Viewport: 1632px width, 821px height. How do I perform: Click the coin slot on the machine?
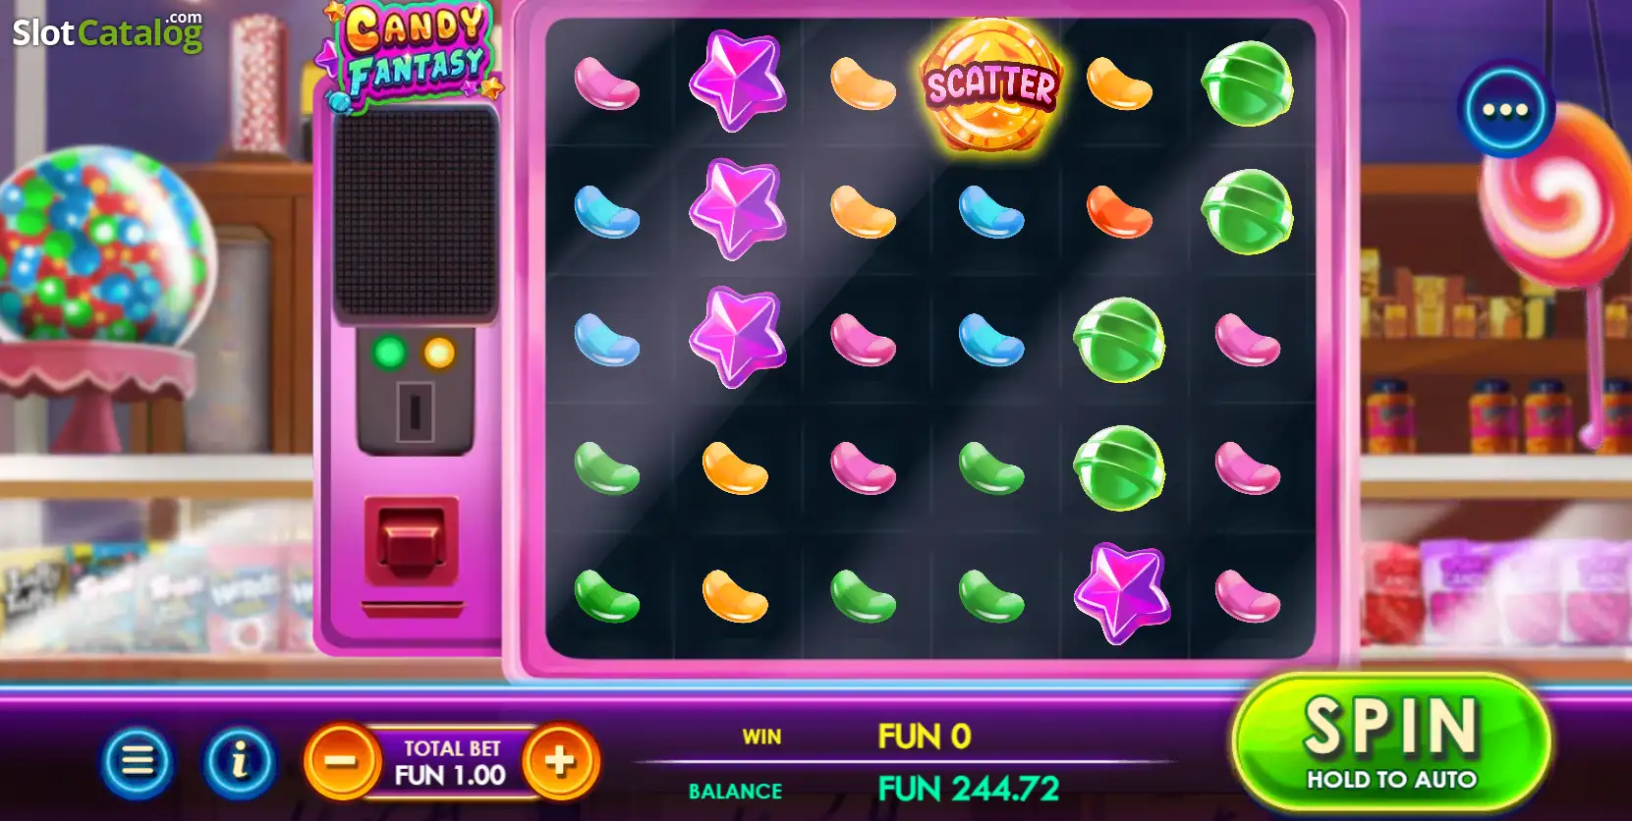(x=415, y=412)
